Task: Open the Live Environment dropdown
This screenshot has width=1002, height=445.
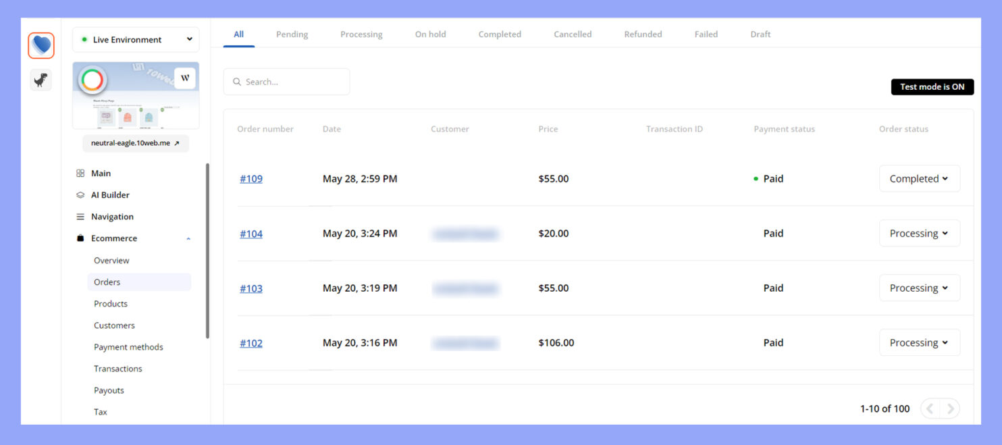Action: click(x=135, y=39)
